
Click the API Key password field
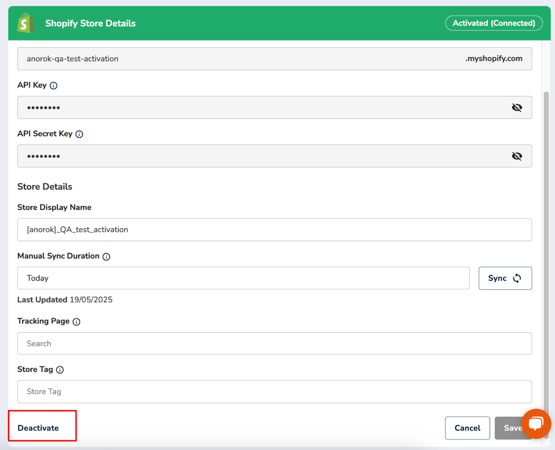(x=274, y=108)
